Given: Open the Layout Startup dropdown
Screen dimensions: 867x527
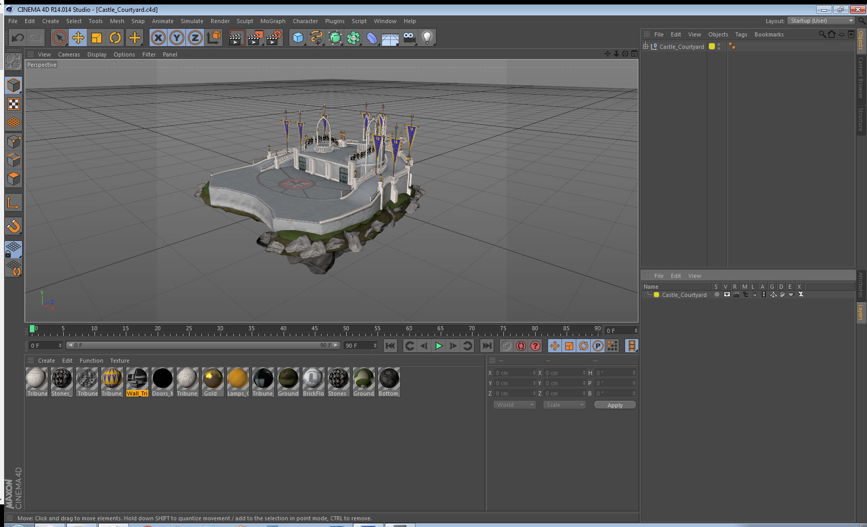Looking at the screenshot, I should [x=821, y=21].
